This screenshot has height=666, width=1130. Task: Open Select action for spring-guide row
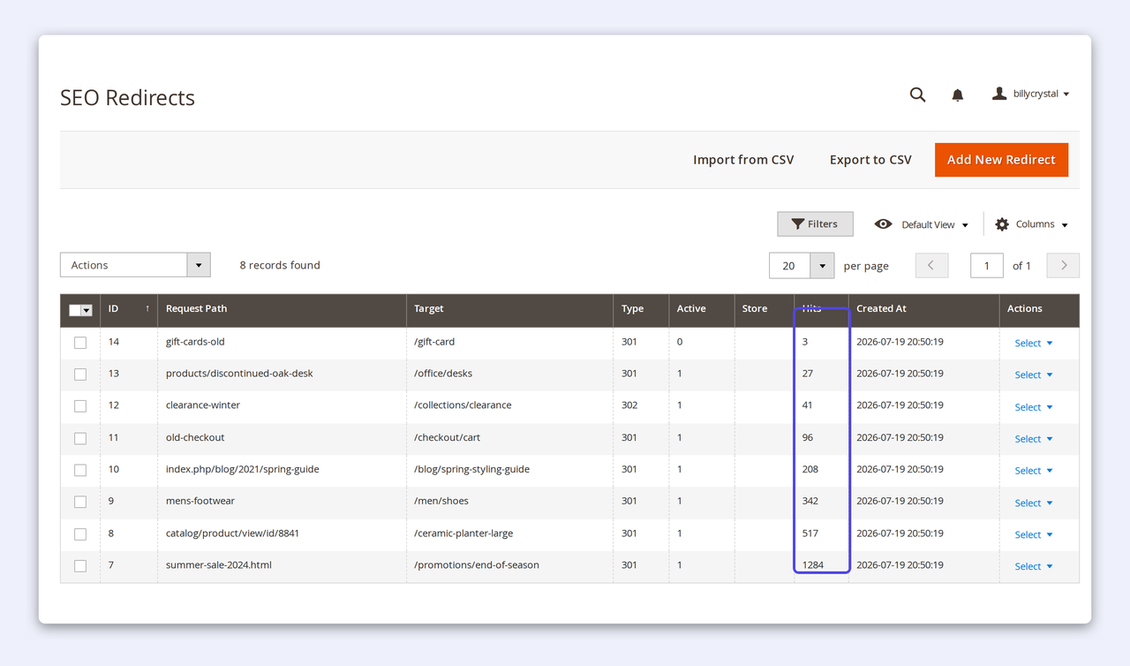[x=1033, y=471]
